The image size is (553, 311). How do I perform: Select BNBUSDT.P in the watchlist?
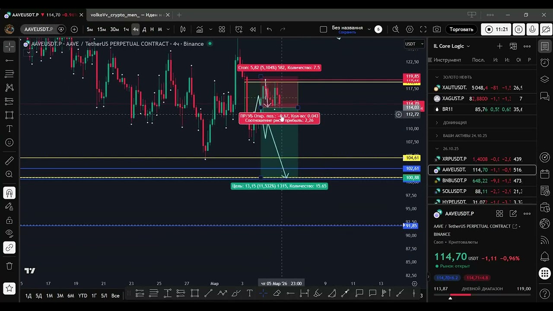(x=482, y=181)
